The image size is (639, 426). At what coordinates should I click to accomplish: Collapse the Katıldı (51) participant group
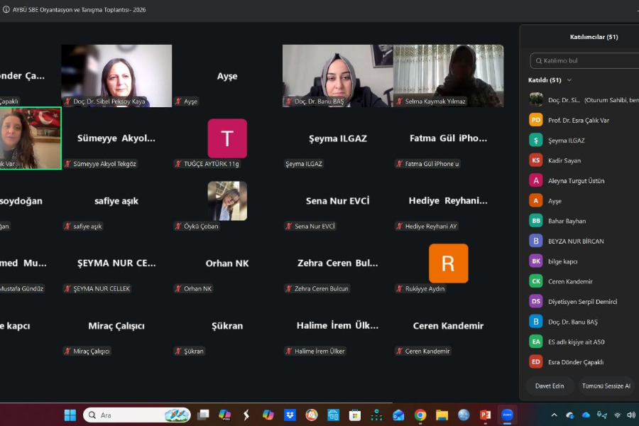pyautogui.click(x=569, y=80)
